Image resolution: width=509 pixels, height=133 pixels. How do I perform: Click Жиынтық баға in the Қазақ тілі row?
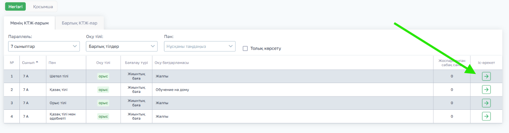(x=136, y=90)
